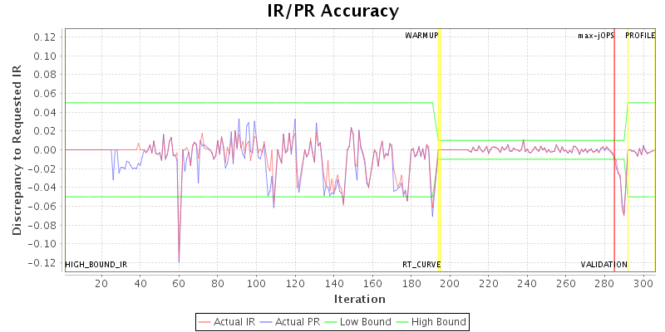
Task: Click the High Bound legend label
Action: point(441,321)
